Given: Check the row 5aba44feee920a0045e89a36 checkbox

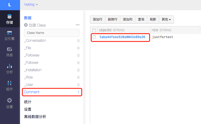Looking at the screenshot, I should click(94, 37).
